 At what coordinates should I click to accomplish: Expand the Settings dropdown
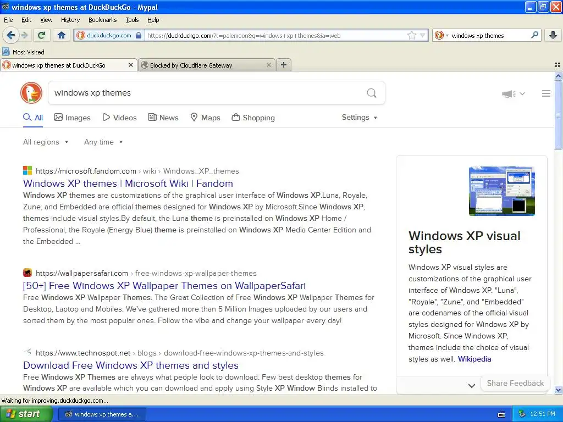pyautogui.click(x=360, y=118)
